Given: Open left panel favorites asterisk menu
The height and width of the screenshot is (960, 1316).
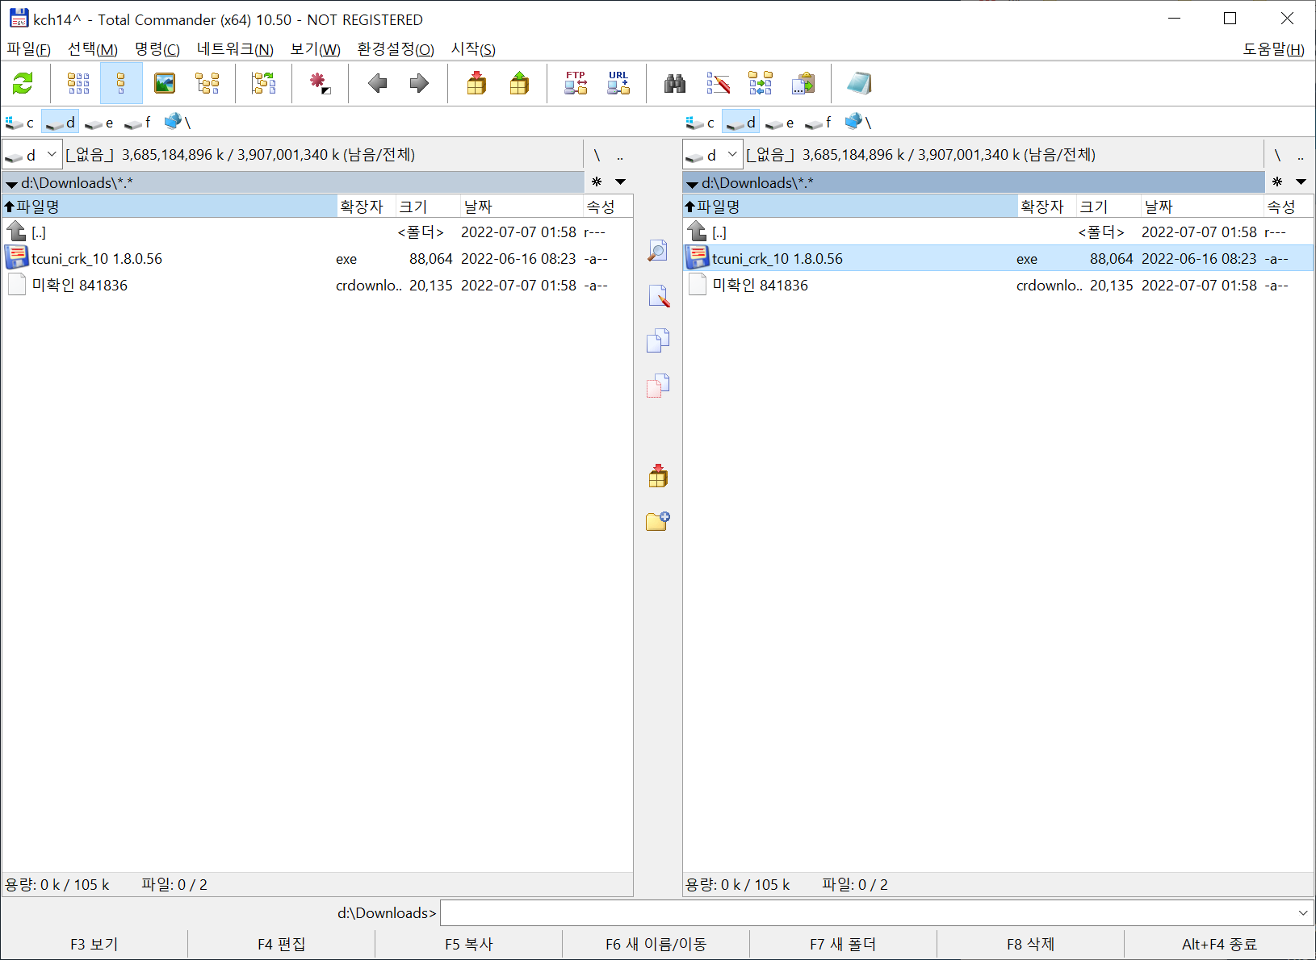Looking at the screenshot, I should [597, 182].
